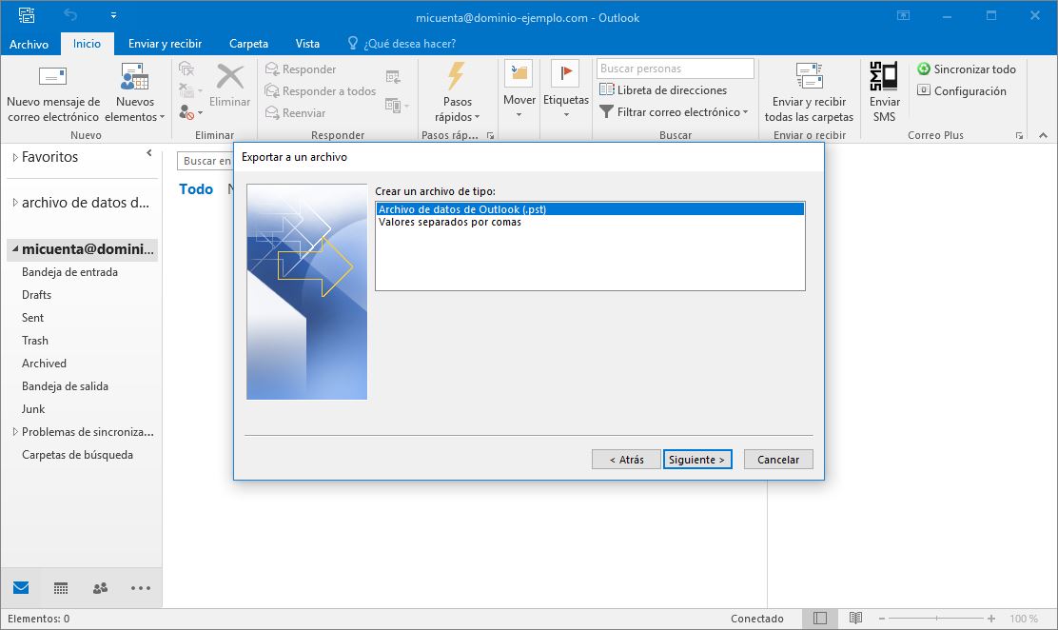The image size is (1058, 630).
Task: Click the grayed Eliminar X icon
Action: (230, 77)
